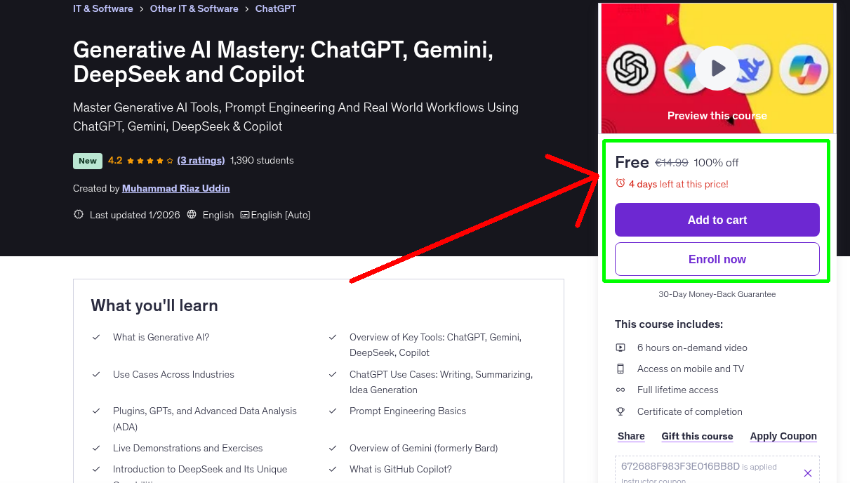
Task: Click Gift this course
Action: [697, 436]
